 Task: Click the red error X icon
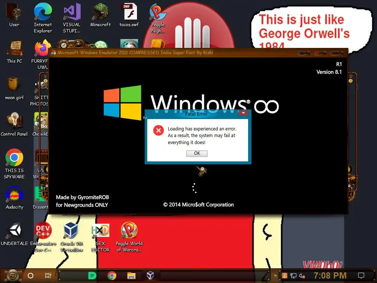158,130
